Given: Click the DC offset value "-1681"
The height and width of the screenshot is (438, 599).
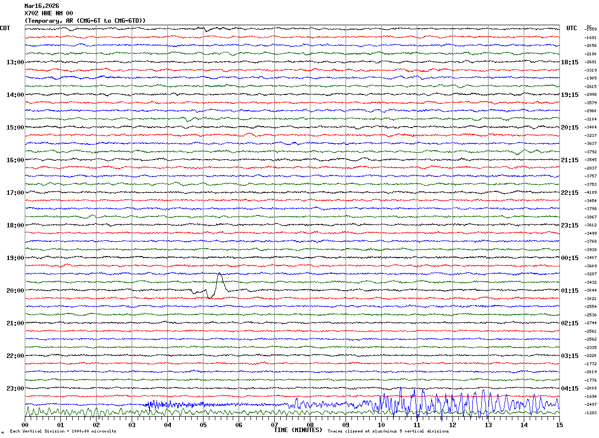Looking at the screenshot, I should point(591,38).
